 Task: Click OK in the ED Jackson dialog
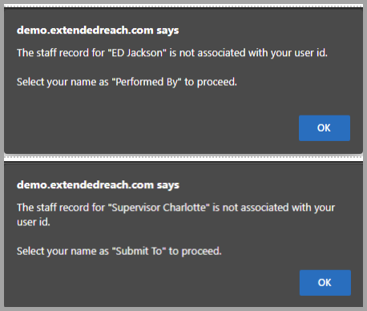pos(325,128)
